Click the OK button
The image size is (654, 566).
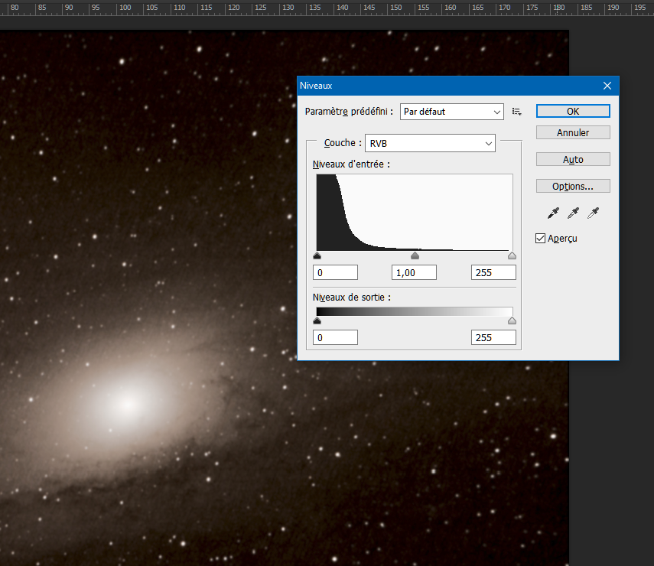[x=573, y=111]
